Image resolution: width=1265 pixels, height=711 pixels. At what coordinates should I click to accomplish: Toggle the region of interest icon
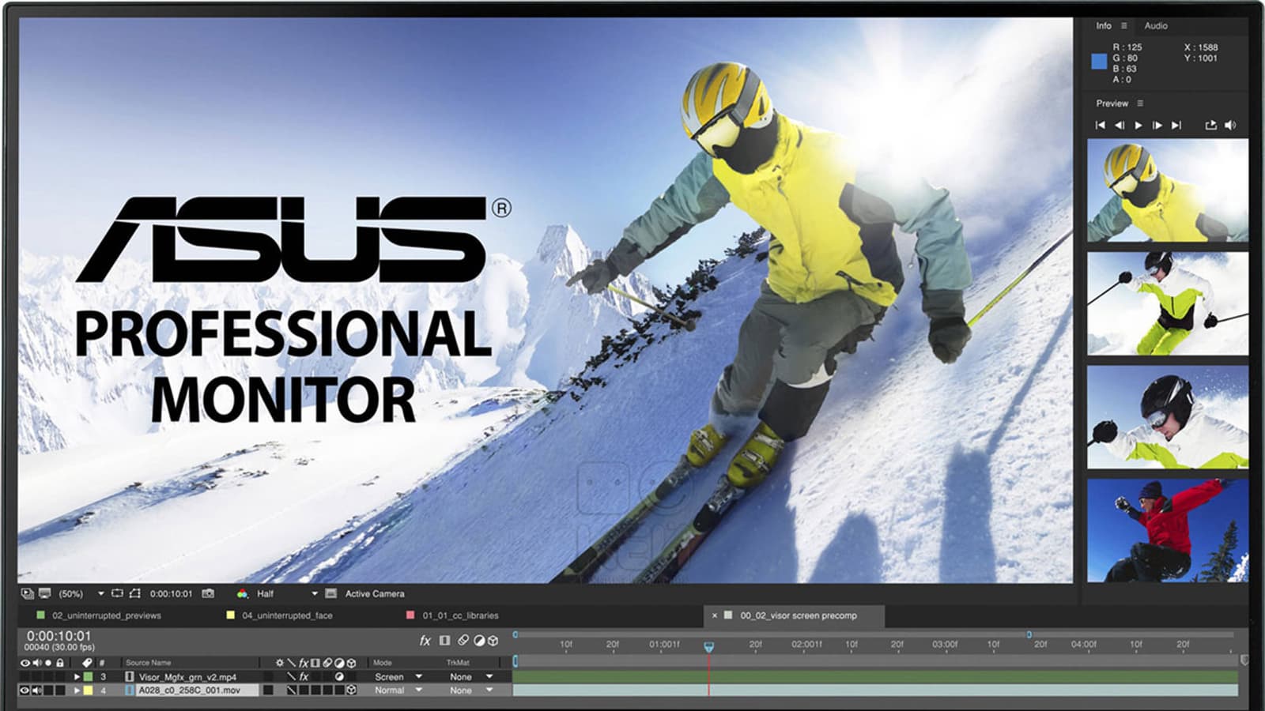click(x=117, y=593)
